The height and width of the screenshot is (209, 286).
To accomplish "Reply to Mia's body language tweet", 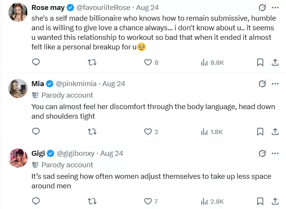I will coord(36,132).
